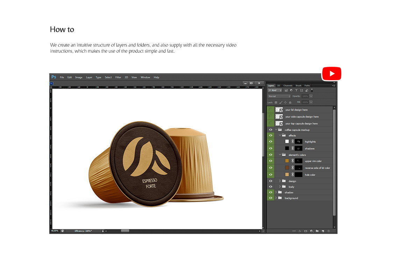Click the add layer style fx icon

point(300,231)
